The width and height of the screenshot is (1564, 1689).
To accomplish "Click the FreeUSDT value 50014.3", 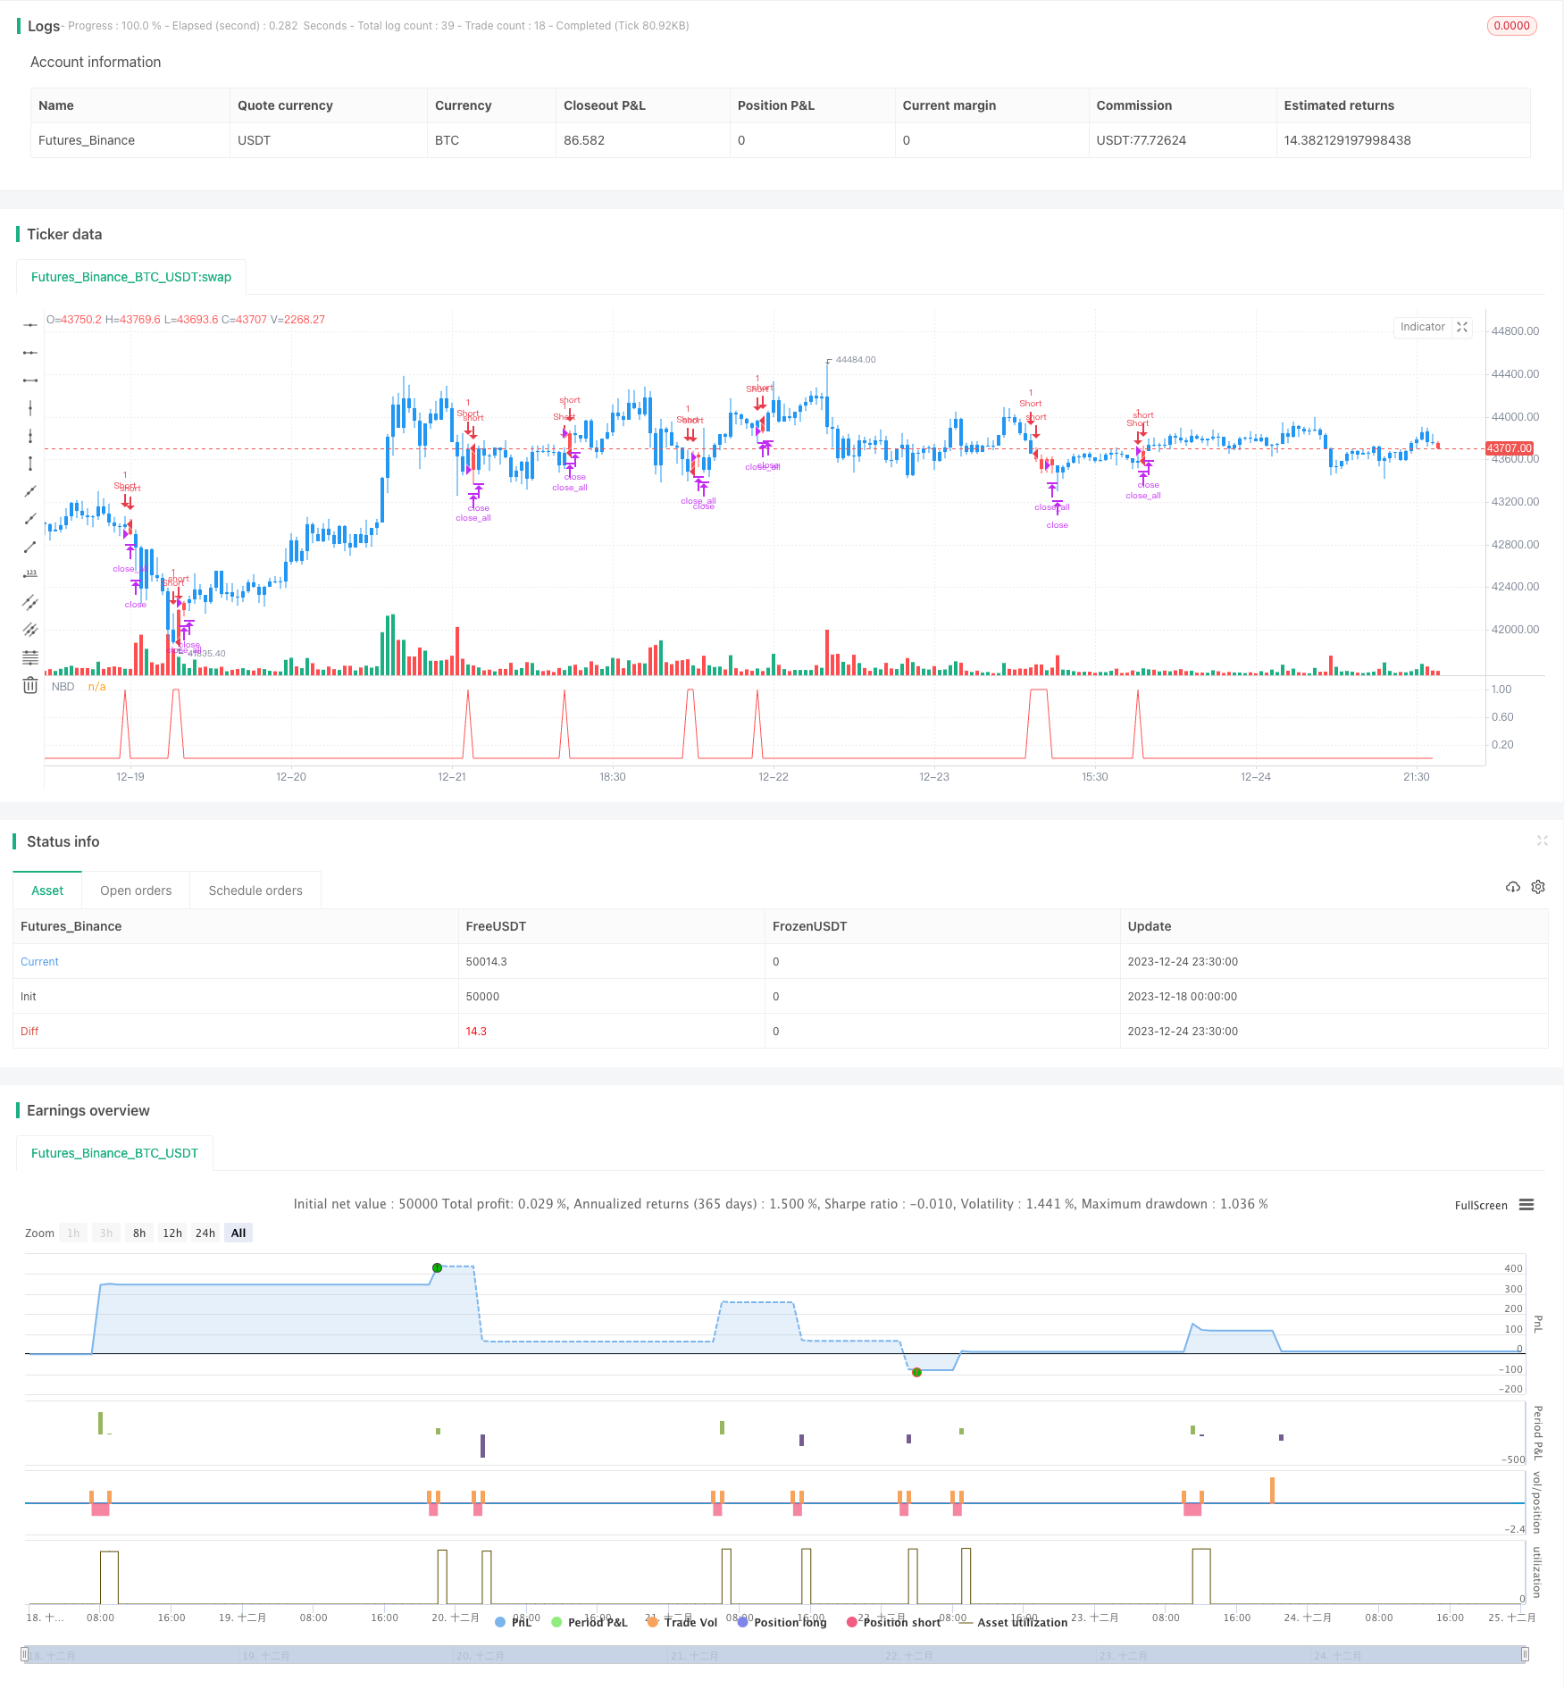I will (x=486, y=962).
